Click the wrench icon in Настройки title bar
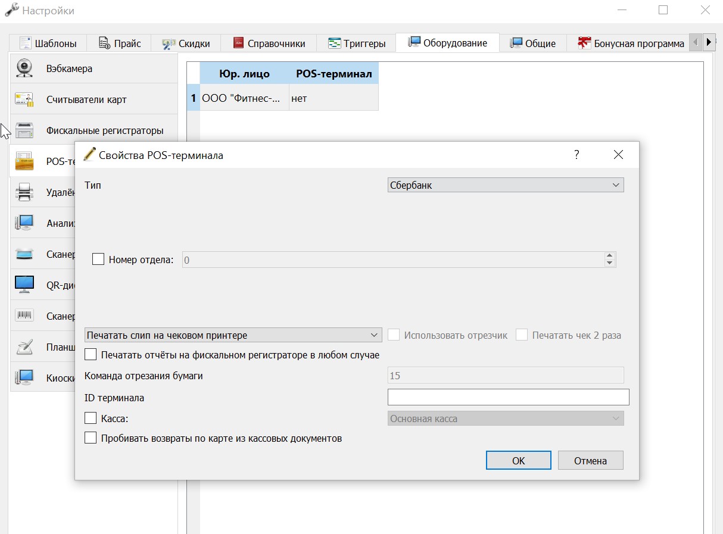 (11, 10)
